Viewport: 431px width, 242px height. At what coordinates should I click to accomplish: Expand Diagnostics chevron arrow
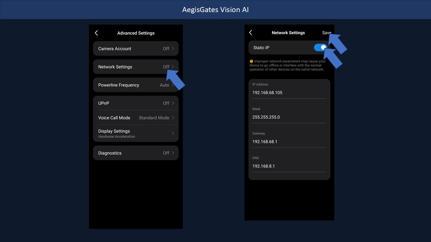tap(173, 153)
